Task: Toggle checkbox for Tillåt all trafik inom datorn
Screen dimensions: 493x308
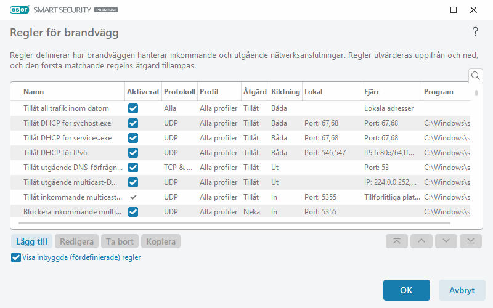Action: tap(133, 108)
